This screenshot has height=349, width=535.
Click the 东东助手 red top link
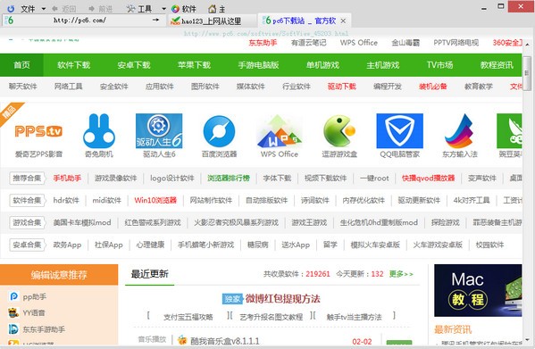click(x=263, y=43)
